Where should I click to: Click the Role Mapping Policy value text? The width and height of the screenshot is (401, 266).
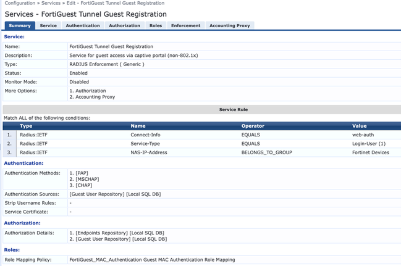pos(152,260)
